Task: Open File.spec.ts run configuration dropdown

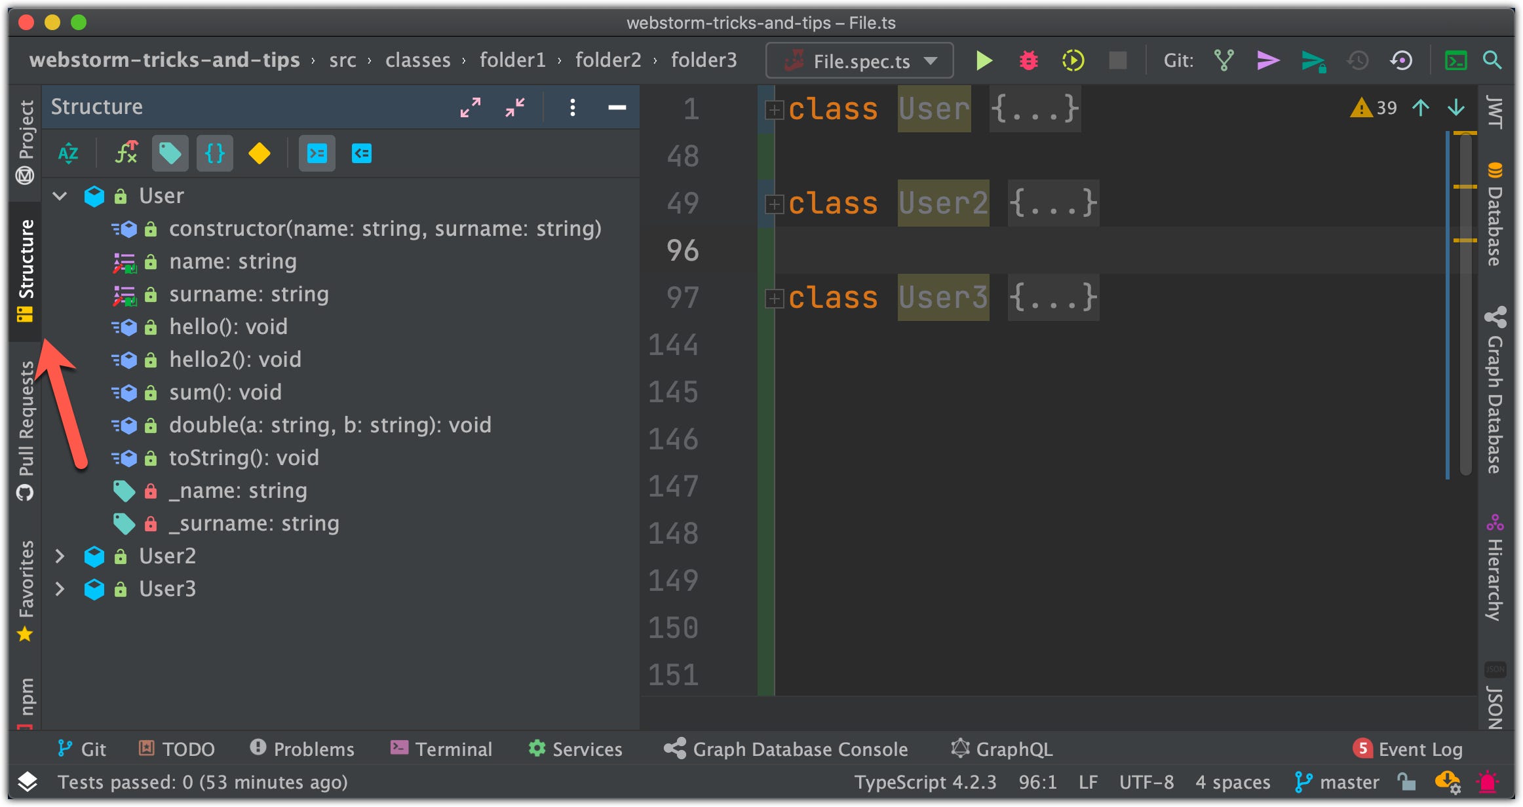Action: coord(860,61)
